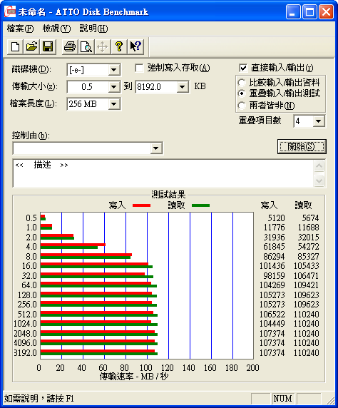
Task: Click the ATTO application icon in title bar
Action: (10, 12)
